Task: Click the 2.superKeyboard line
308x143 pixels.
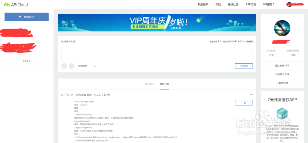Action: click(82, 121)
